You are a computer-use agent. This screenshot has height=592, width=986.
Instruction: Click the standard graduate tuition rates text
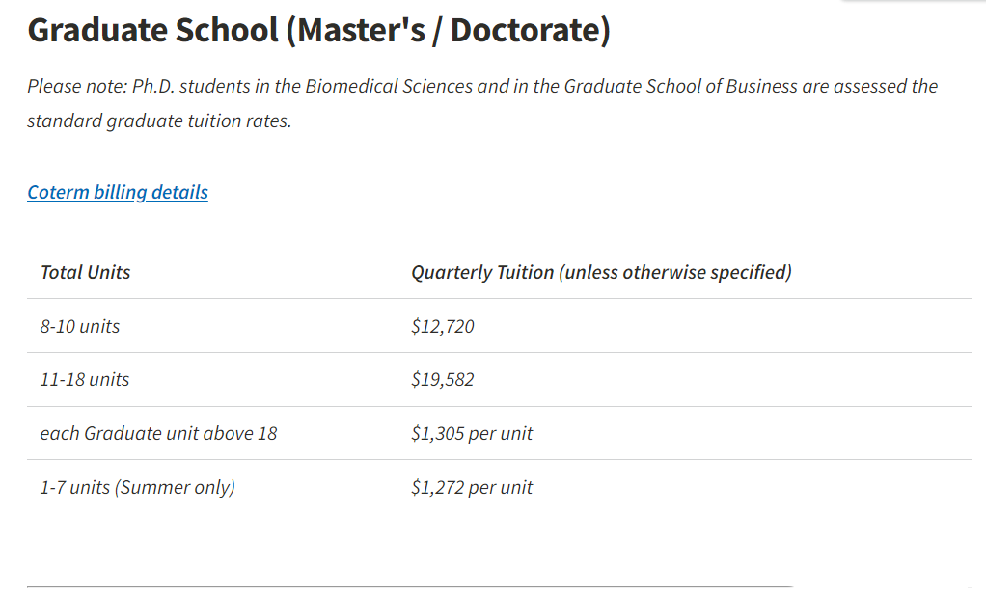point(159,121)
